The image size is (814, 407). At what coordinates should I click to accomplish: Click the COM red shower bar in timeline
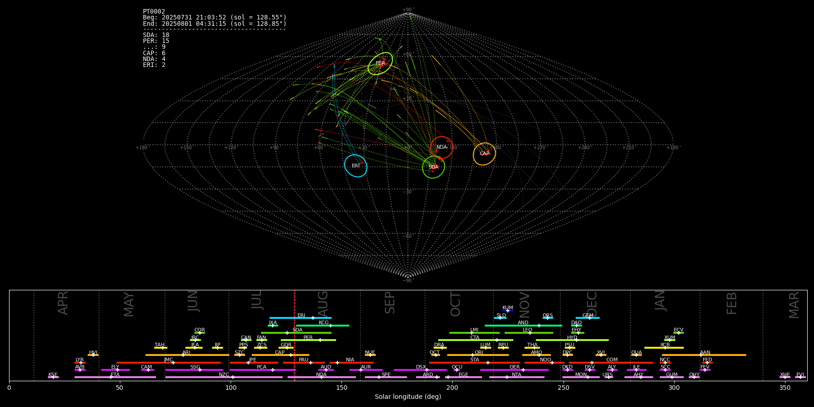pyautogui.click(x=611, y=362)
